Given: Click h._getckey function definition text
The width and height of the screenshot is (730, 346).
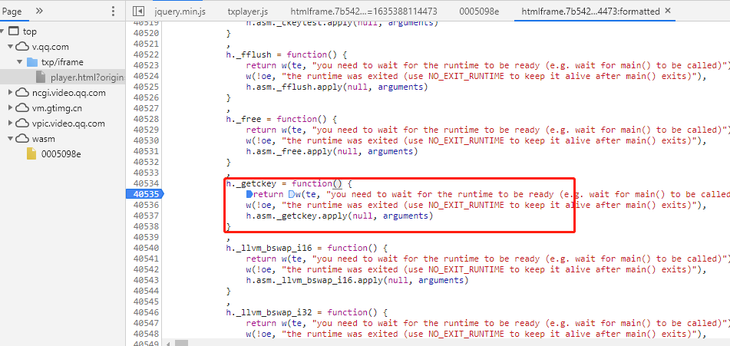Looking at the screenshot, I should [x=289, y=183].
